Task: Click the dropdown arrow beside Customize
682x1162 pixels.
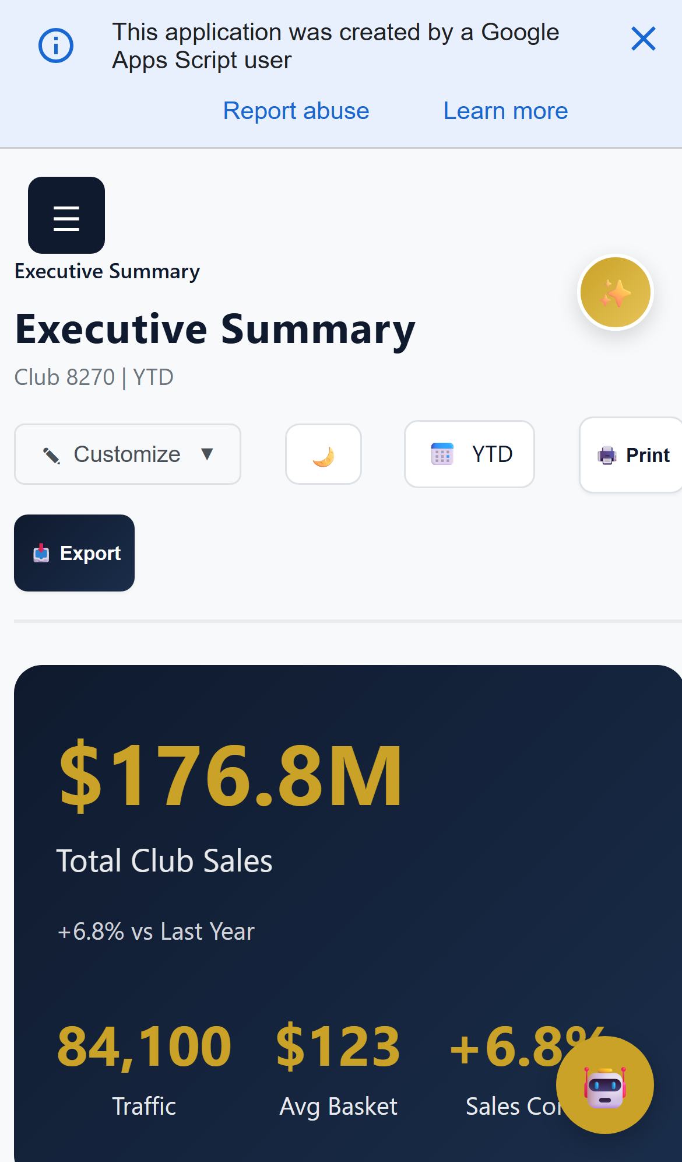Action: (x=208, y=454)
